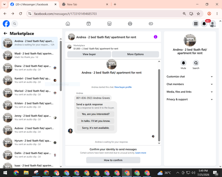Open the notifications bell with 20+ badge
222x177 pixels.
point(204,23)
